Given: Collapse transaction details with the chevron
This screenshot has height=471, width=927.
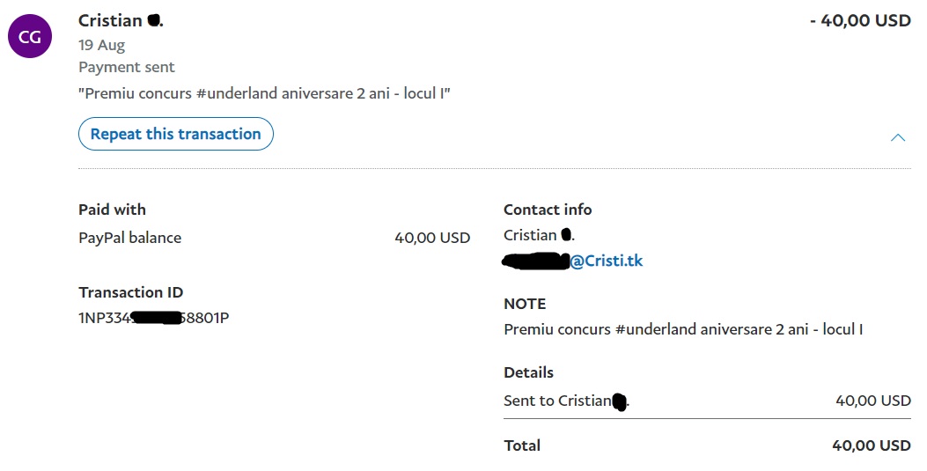Looking at the screenshot, I should click(897, 137).
